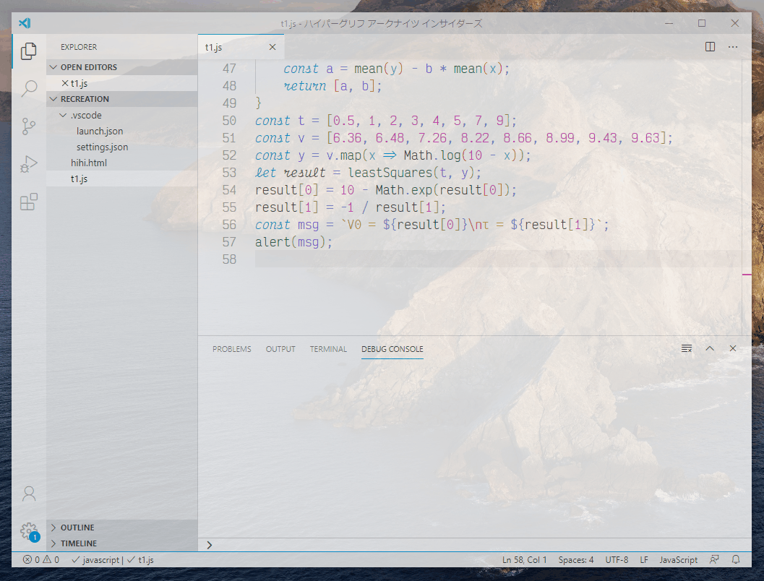Screen dimensions: 764x581
Task: Open settings.json in the explorer
Action: [122, 147]
